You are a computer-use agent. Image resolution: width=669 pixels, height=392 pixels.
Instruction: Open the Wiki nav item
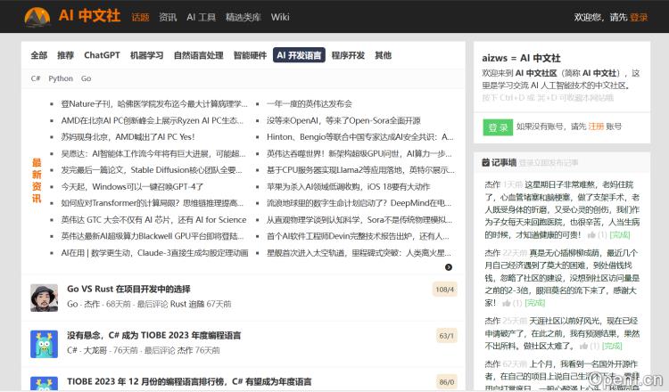tap(280, 17)
